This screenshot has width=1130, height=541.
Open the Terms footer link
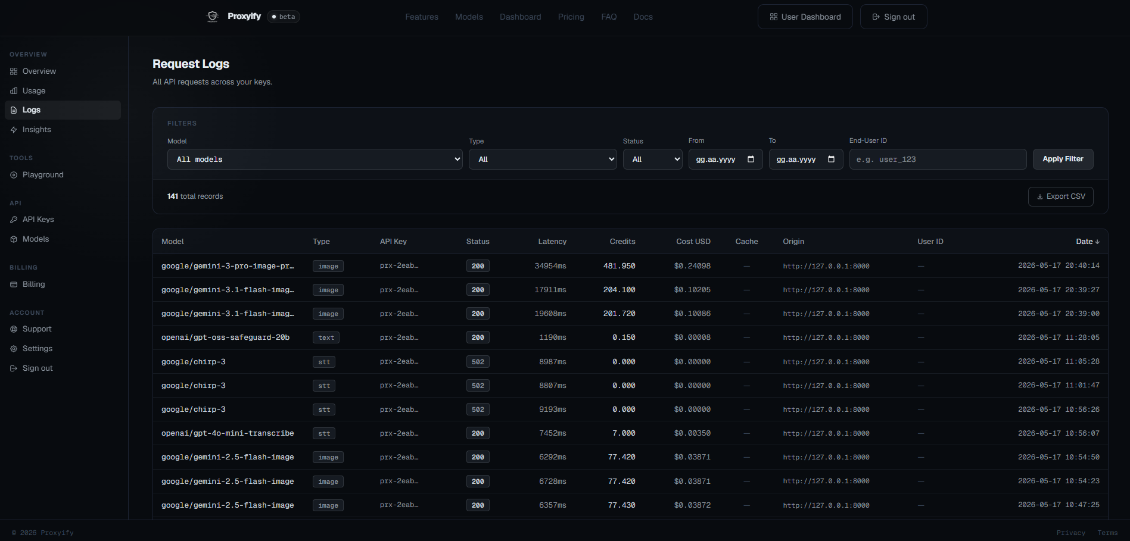pyautogui.click(x=1107, y=533)
